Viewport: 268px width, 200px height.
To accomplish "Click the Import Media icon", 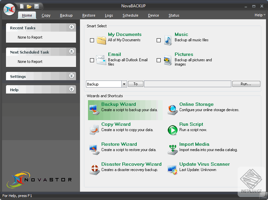I will pos(172,150).
